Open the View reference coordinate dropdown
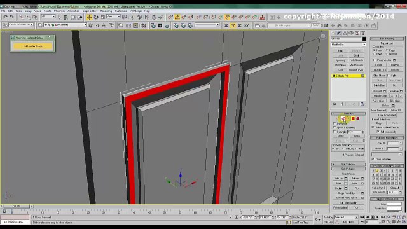The width and height of the screenshot is (407, 229). 113,17
